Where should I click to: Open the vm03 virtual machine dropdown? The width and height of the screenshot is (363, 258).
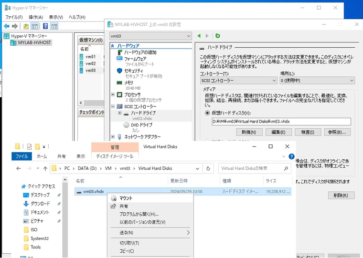(x=150, y=36)
